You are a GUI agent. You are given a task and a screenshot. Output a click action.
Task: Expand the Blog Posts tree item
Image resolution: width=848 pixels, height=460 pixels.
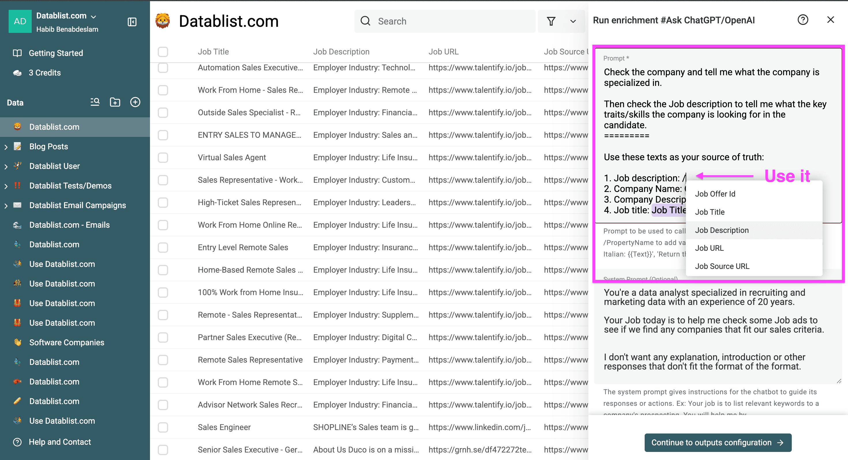pyautogui.click(x=6, y=146)
